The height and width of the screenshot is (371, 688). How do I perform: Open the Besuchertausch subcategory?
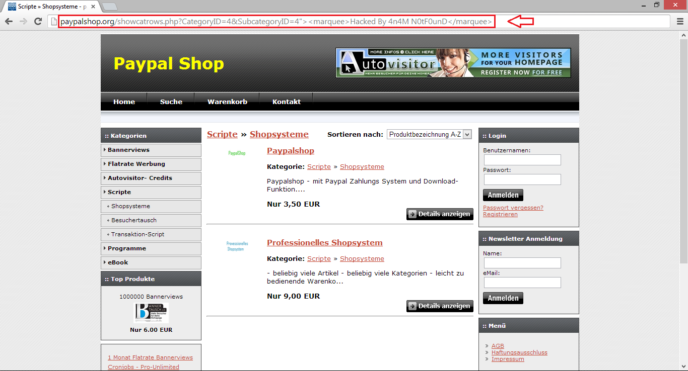pyautogui.click(x=151, y=220)
